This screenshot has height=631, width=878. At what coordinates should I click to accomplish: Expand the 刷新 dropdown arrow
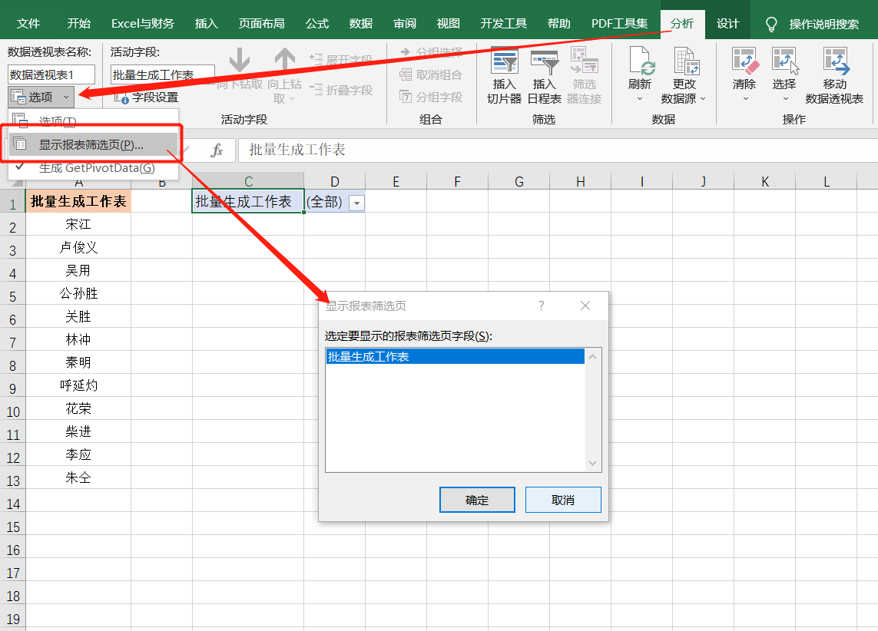639,99
